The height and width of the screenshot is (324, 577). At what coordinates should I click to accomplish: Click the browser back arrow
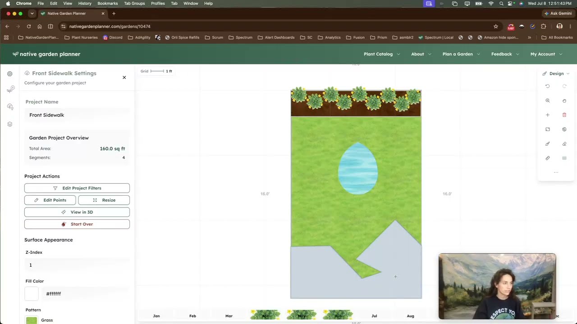7,27
